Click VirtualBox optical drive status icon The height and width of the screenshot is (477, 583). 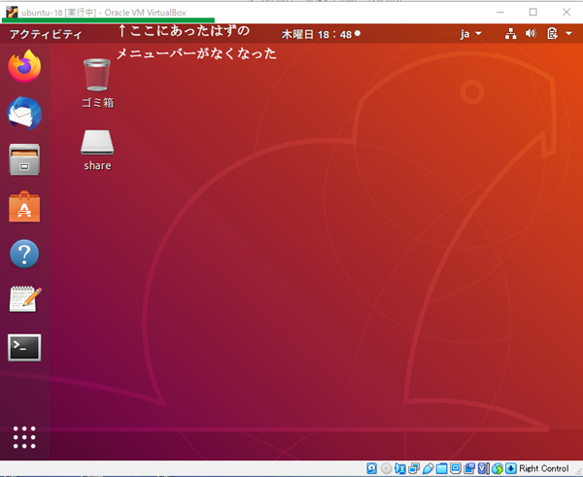coord(387,468)
